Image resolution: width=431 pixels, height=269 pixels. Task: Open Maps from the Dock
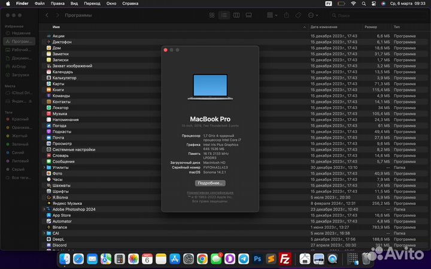click(x=106, y=259)
